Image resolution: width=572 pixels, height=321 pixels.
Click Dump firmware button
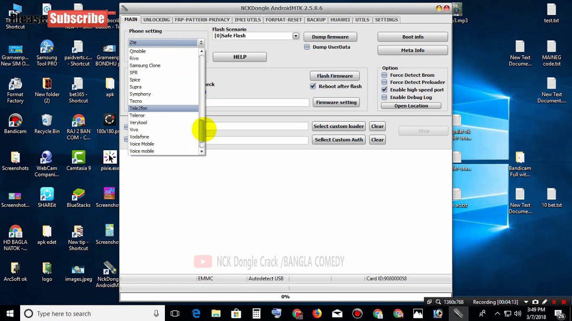click(330, 37)
